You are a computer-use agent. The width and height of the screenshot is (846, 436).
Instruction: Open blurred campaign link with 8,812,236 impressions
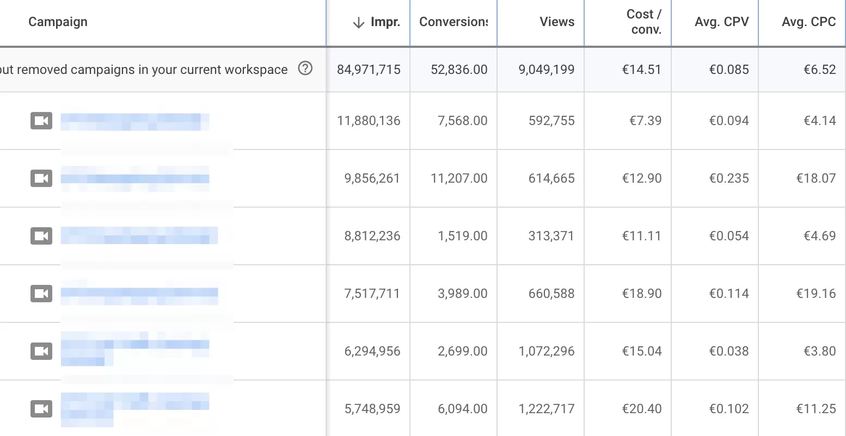point(139,236)
